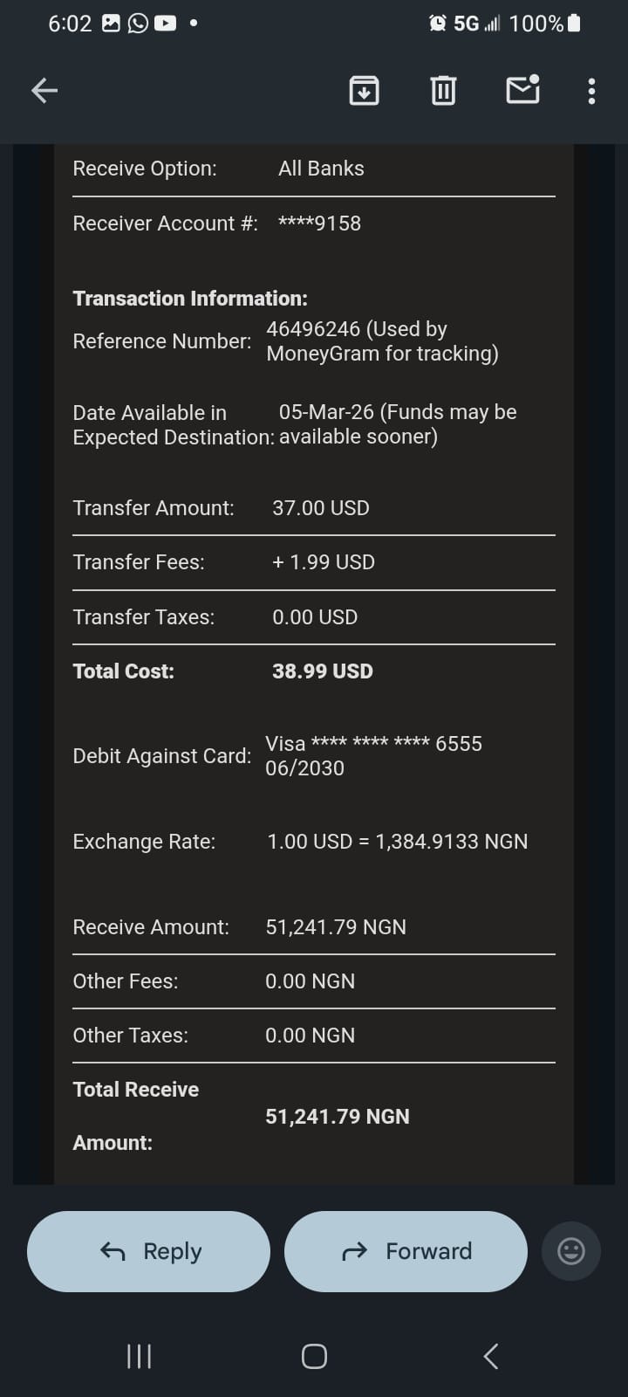628x1397 pixels.
Task: Tap the emoji reaction button
Action: click(570, 1251)
